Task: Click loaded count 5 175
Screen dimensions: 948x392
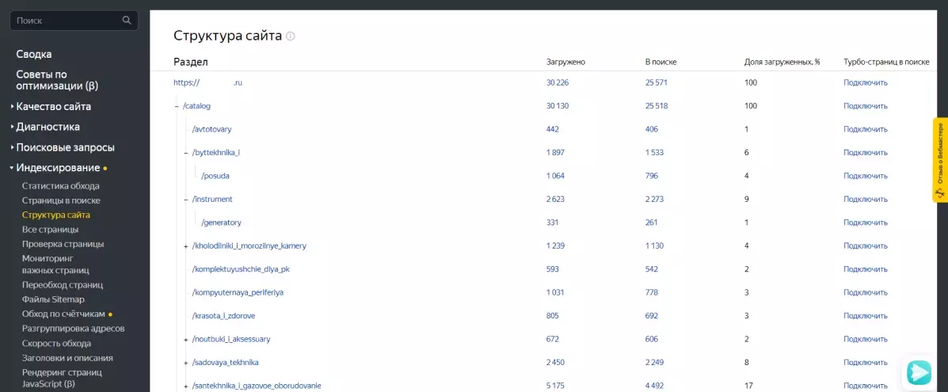Action: coord(556,386)
